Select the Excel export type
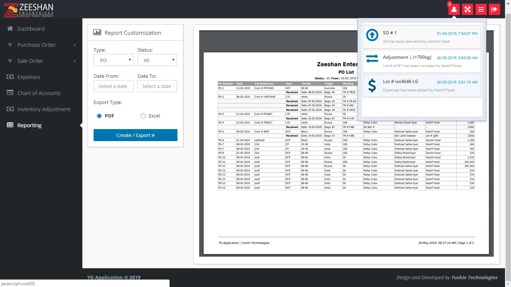The width and height of the screenshot is (511, 287). pos(143,116)
